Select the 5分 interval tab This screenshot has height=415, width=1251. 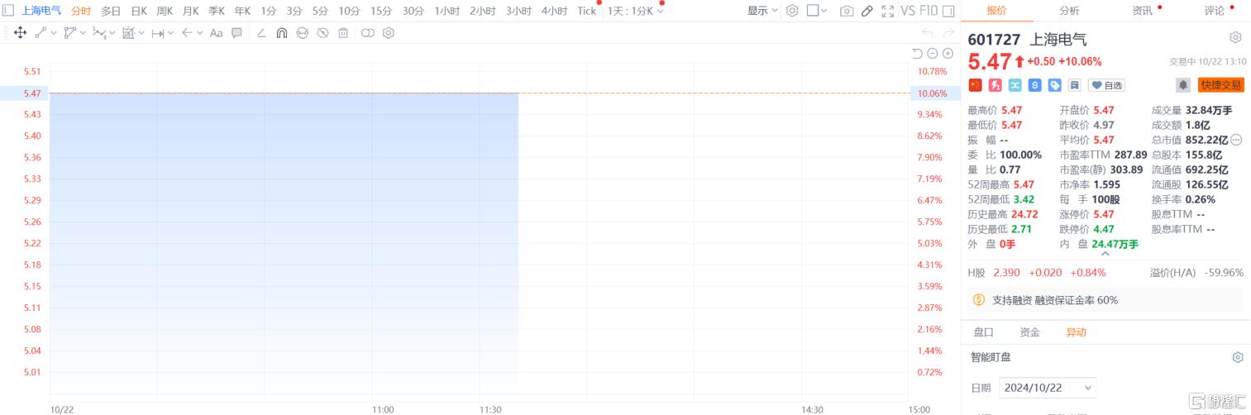tap(320, 11)
